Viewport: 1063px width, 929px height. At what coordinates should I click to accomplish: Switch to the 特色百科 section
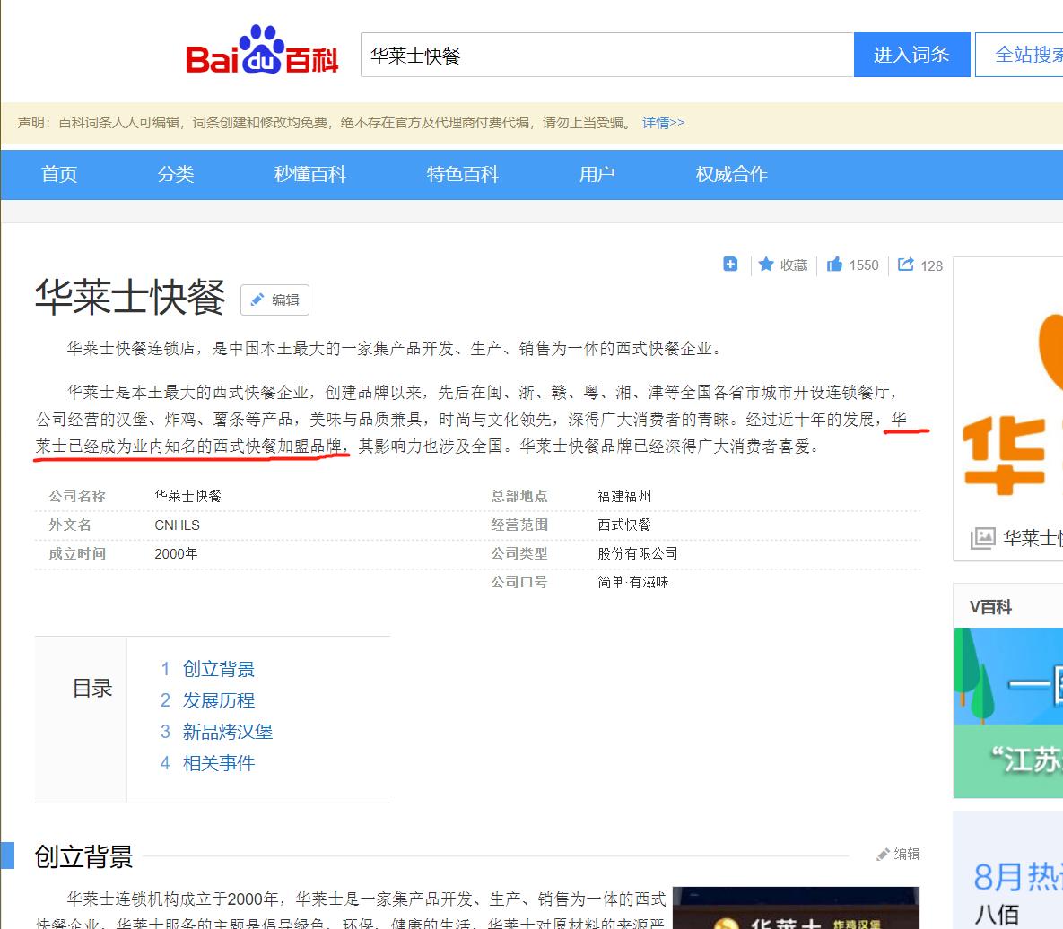point(463,174)
